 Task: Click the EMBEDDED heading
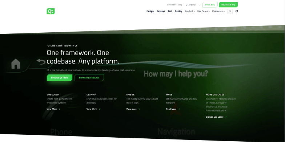click(x=53, y=94)
